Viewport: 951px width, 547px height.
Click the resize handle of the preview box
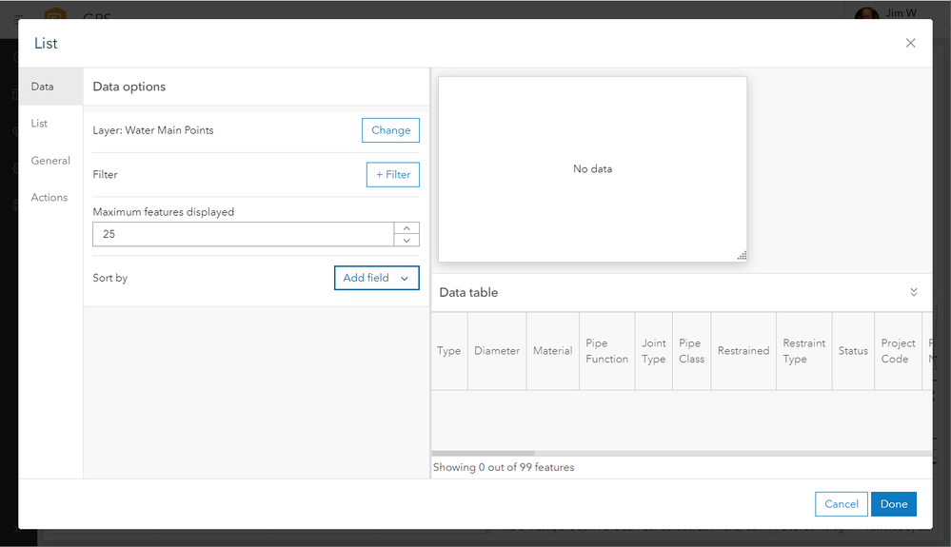tap(742, 256)
